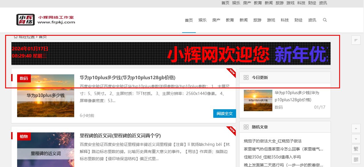Click 首页 in the top gray strip
This screenshot has height=167, width=364.
[x=225, y=3]
